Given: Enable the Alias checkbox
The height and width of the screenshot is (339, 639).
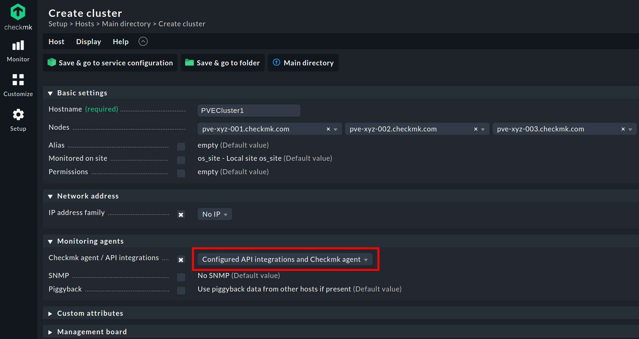Looking at the screenshot, I should click(x=181, y=147).
